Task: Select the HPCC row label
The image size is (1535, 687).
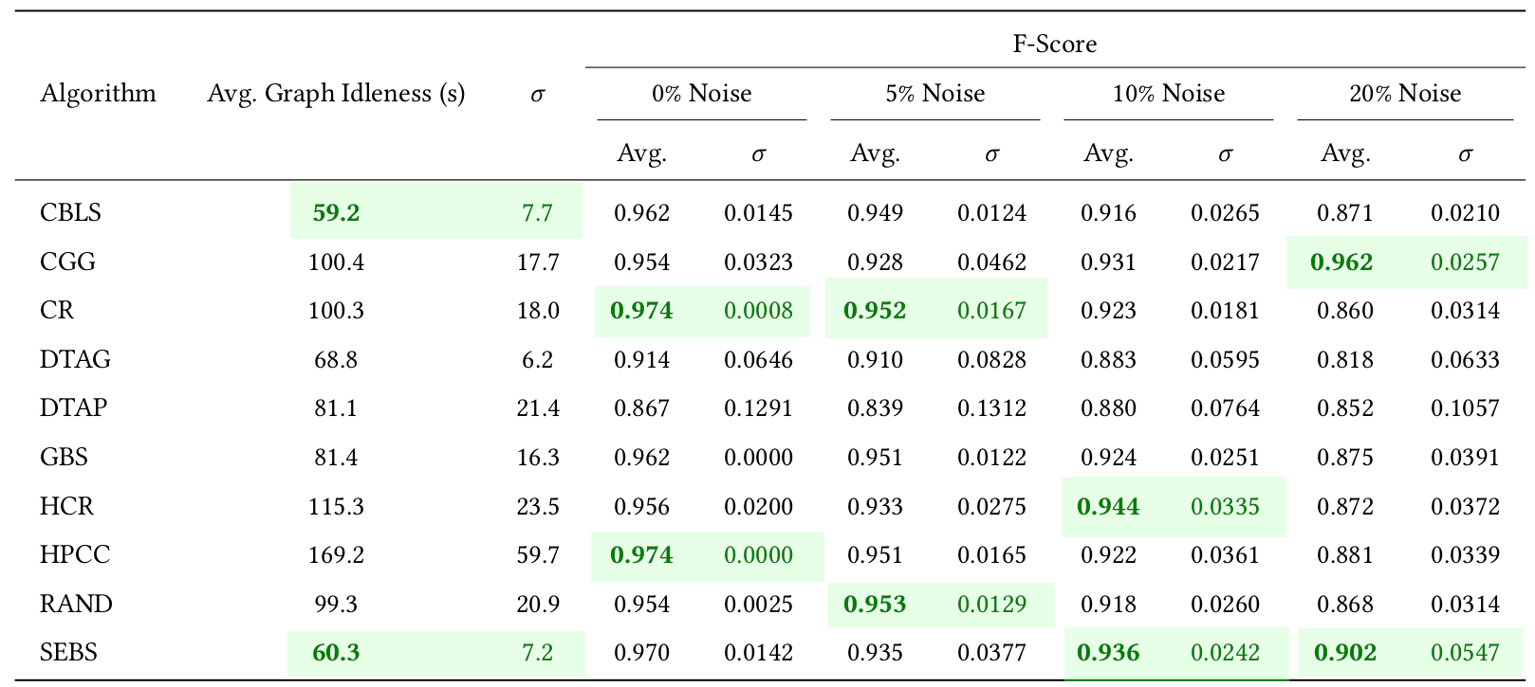Action: [x=75, y=554]
